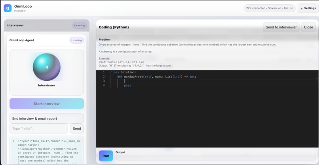Run the Python code
Viewport: 319px width, 165px height.
(x=106, y=156)
